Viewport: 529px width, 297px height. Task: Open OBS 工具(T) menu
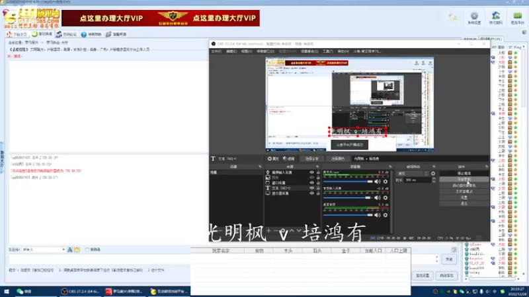coord(327,51)
